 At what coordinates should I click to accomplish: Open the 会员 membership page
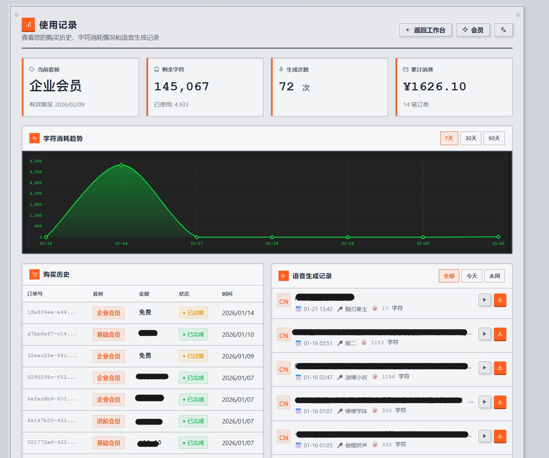coord(473,30)
